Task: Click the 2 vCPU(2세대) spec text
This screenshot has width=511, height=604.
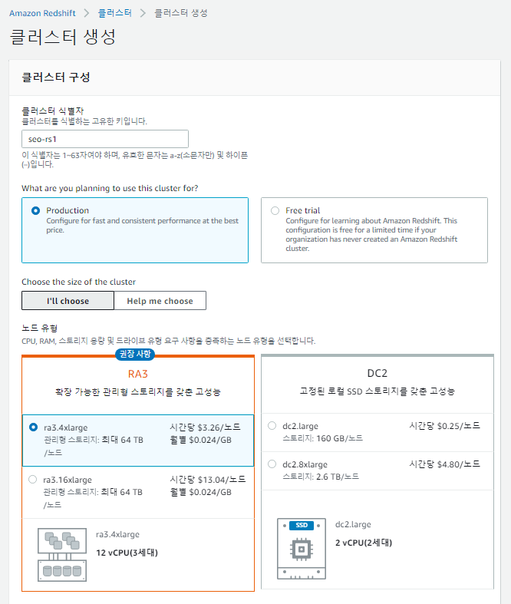Action: [x=364, y=543]
